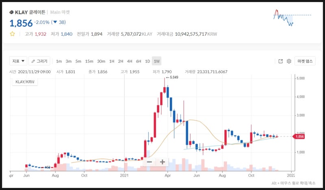
Task: Click the 전일가 1,894 previous close value
Action: [89, 34]
